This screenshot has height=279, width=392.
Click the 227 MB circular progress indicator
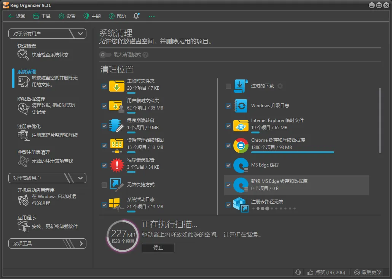pyautogui.click(x=123, y=236)
